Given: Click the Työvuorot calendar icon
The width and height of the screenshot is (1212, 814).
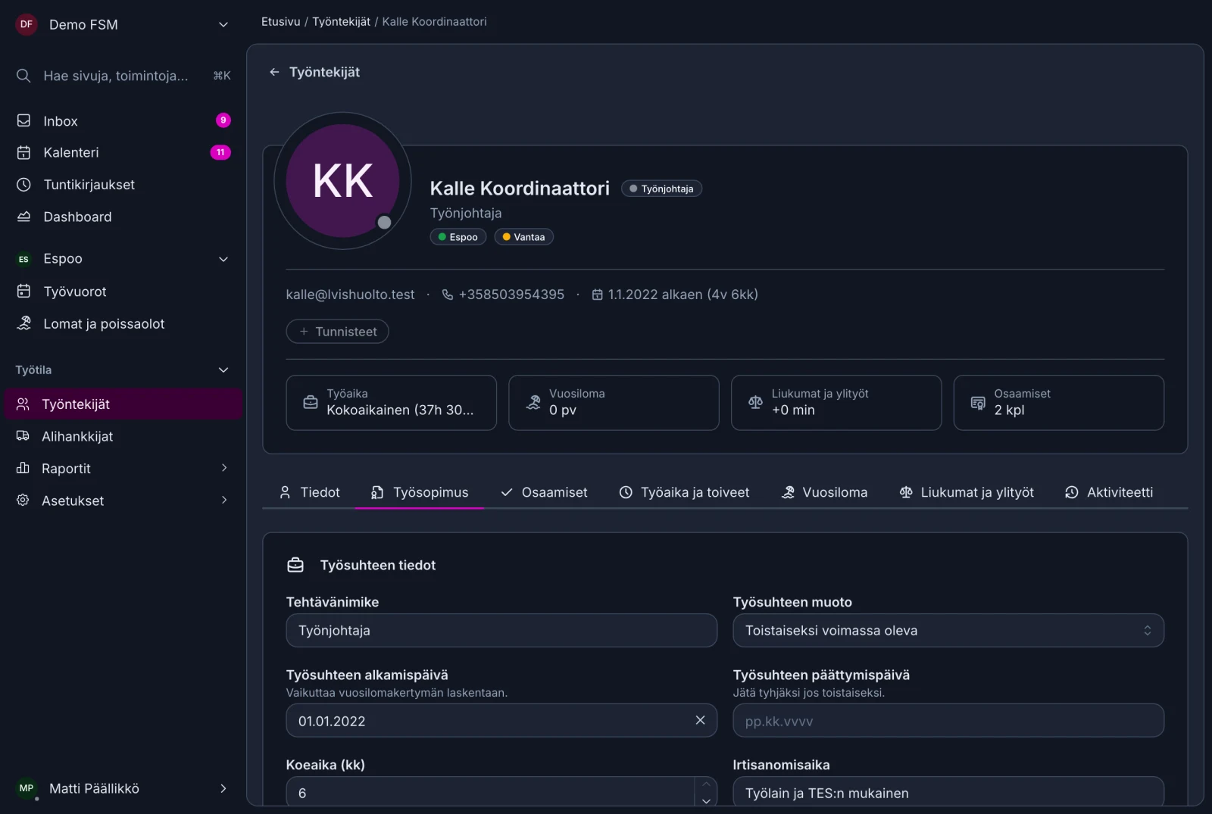Looking at the screenshot, I should tap(23, 292).
